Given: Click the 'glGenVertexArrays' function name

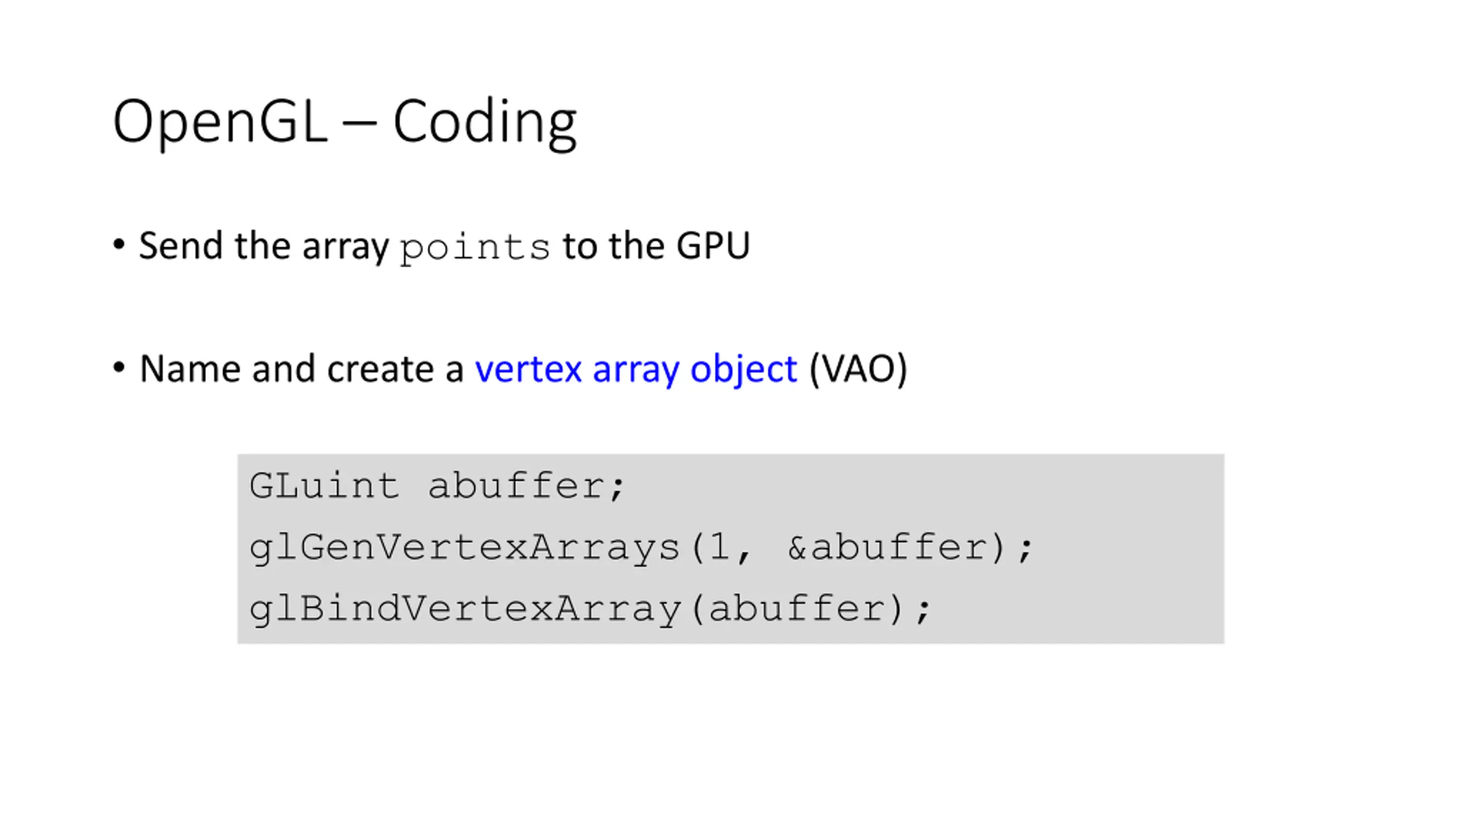Looking at the screenshot, I should tap(464, 549).
